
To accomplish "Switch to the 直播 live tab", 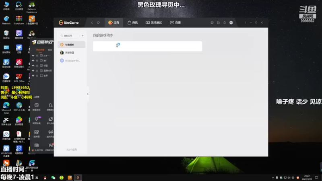I will point(175,23).
